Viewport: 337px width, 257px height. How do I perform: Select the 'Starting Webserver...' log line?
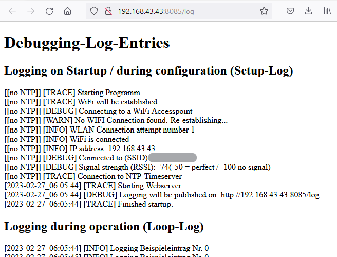coord(96,186)
